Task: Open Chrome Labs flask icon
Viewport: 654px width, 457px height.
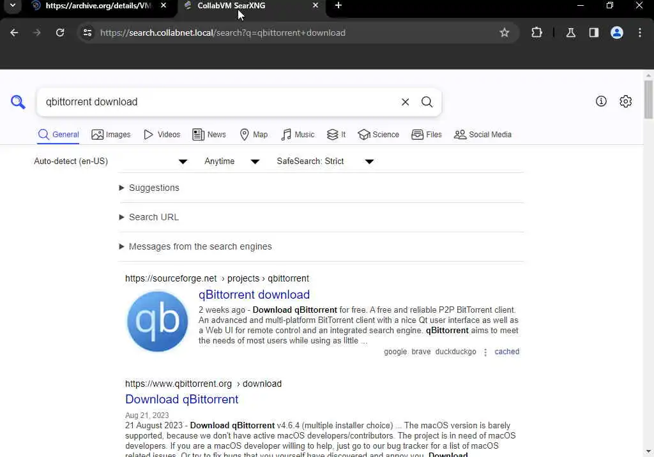Action: [x=570, y=33]
